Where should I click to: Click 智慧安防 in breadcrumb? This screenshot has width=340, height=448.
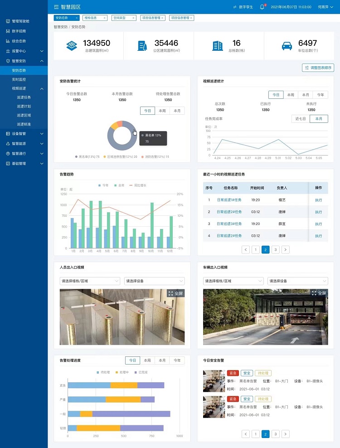click(x=61, y=27)
